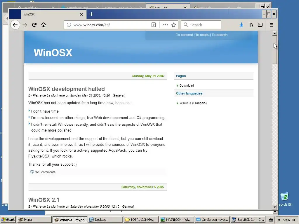
Task: View the 328 comments
Action: [45, 172]
